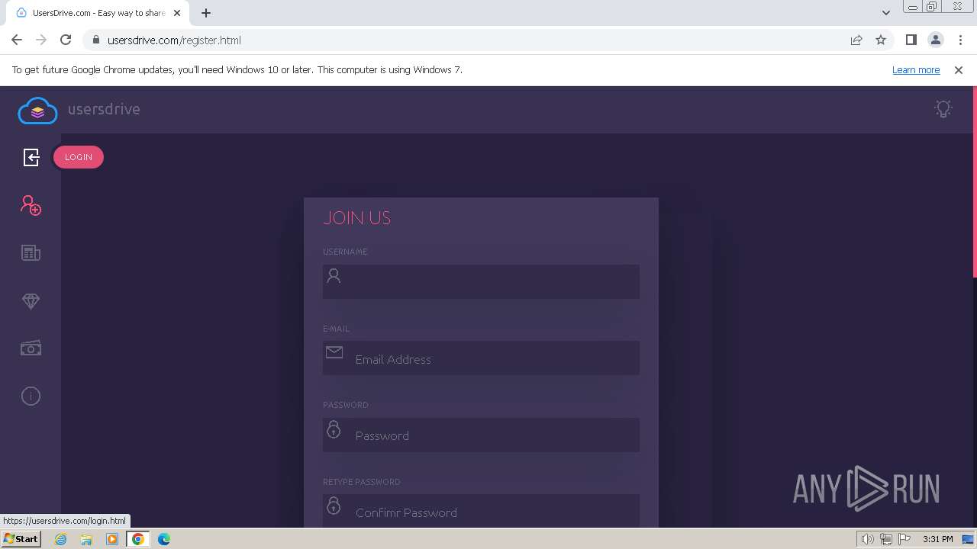977x549 pixels.
Task: Open the Chrome profile avatar icon
Action: (x=935, y=40)
